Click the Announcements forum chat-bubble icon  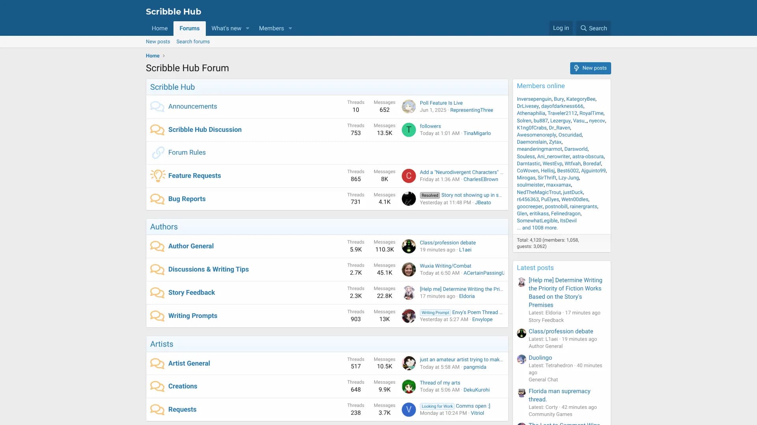coord(157,107)
